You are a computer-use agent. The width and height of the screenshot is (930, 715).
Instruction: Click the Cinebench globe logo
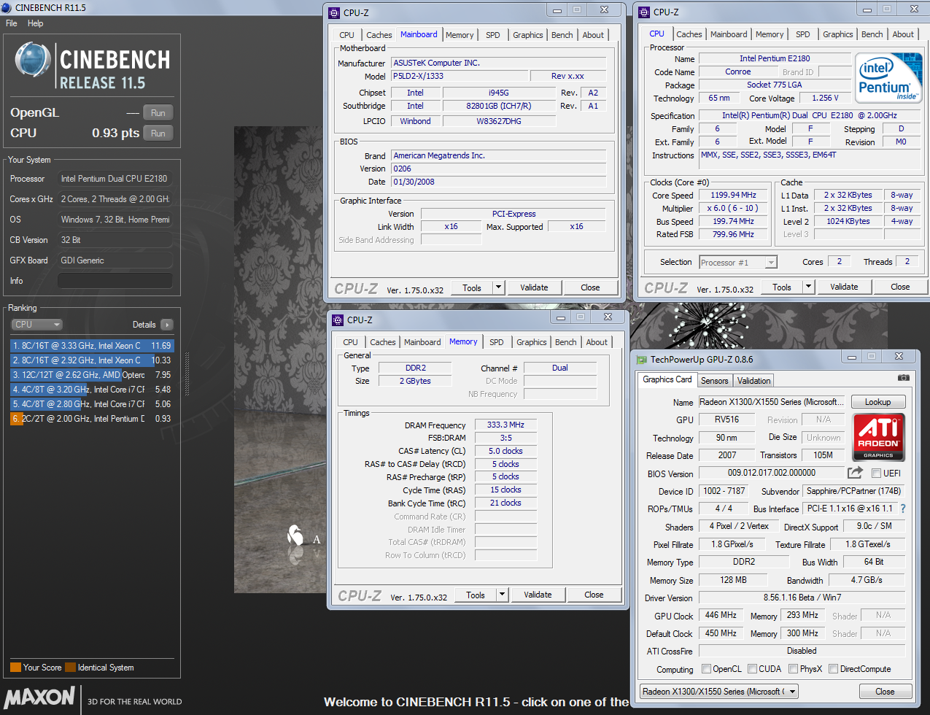33,60
